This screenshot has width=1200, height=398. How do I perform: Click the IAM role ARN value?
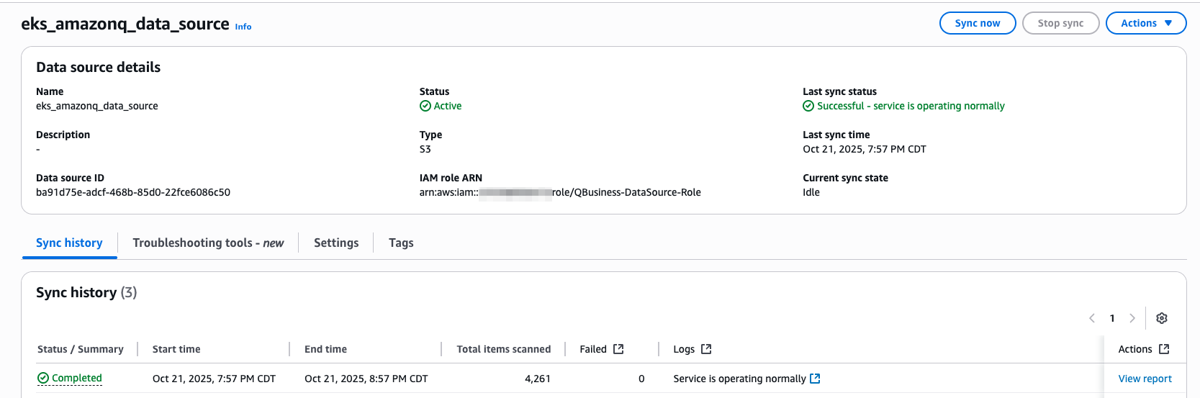click(560, 192)
